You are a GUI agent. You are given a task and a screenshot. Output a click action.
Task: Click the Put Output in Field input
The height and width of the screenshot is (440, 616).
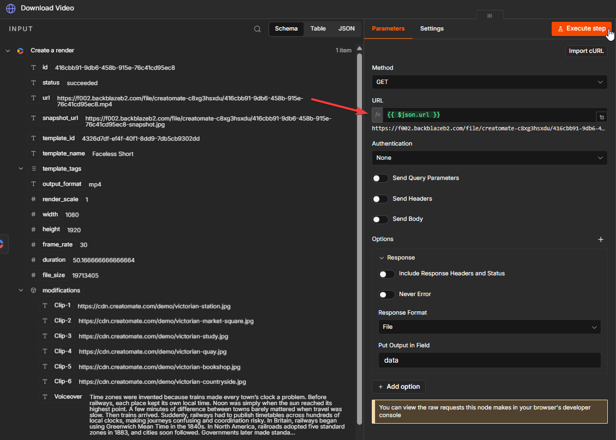click(490, 360)
